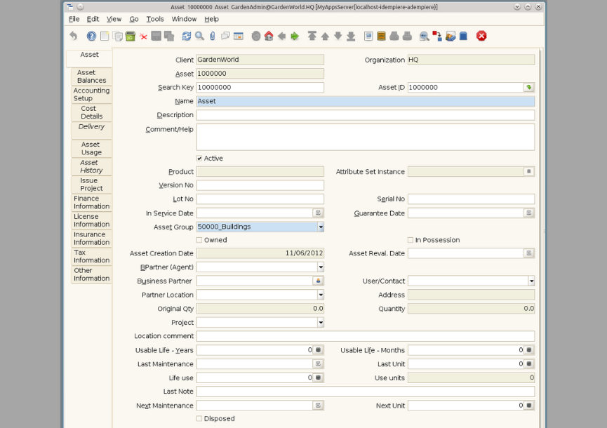Image resolution: width=607 pixels, height=428 pixels.
Task: Jump to First record icon
Action: [x=312, y=36]
